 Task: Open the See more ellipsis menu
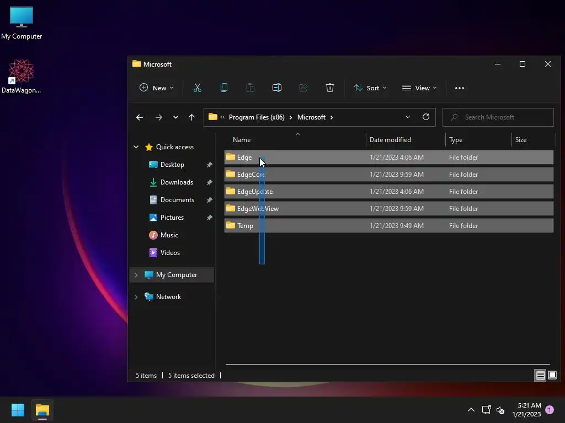point(460,88)
